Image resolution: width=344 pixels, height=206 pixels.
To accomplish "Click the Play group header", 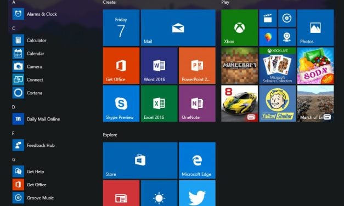I will [x=225, y=2].
